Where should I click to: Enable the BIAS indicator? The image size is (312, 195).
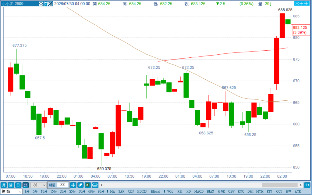click(210, 191)
